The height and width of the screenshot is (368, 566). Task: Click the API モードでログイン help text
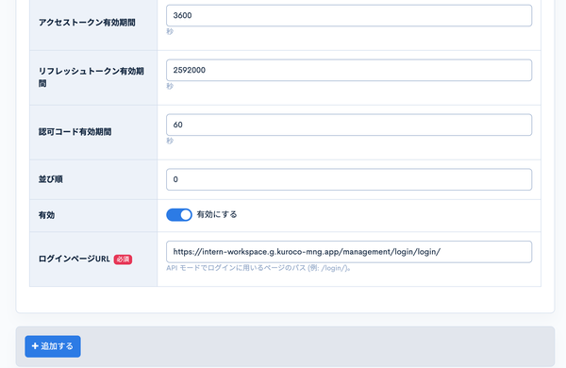pos(258,268)
